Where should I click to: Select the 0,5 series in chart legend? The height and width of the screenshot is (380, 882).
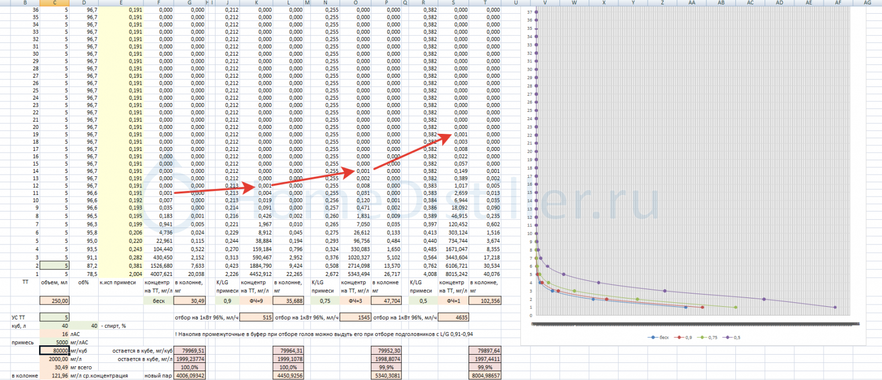tap(732, 337)
